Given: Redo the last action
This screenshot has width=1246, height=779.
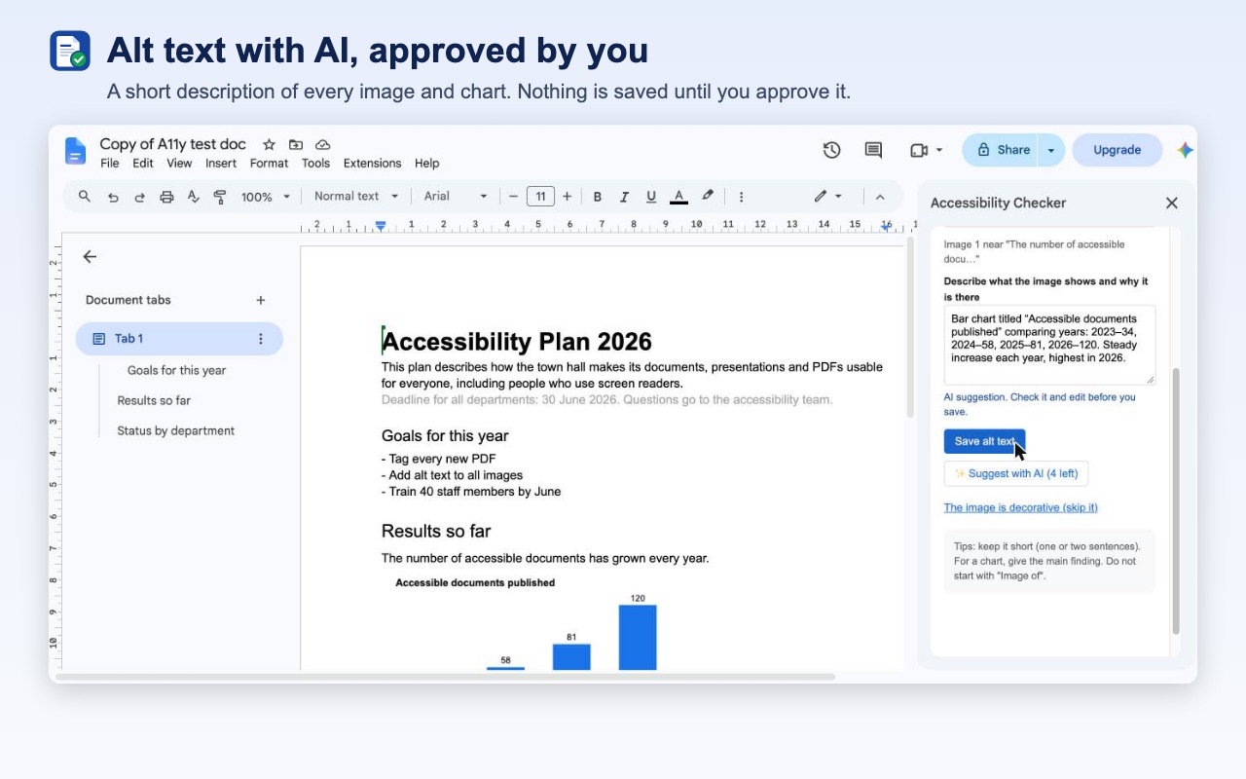Looking at the screenshot, I should point(139,197).
